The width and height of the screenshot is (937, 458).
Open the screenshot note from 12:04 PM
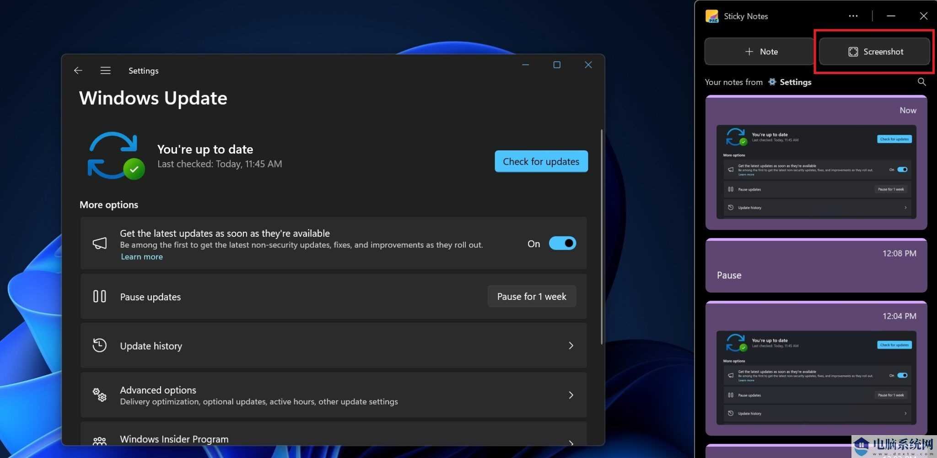click(x=816, y=368)
